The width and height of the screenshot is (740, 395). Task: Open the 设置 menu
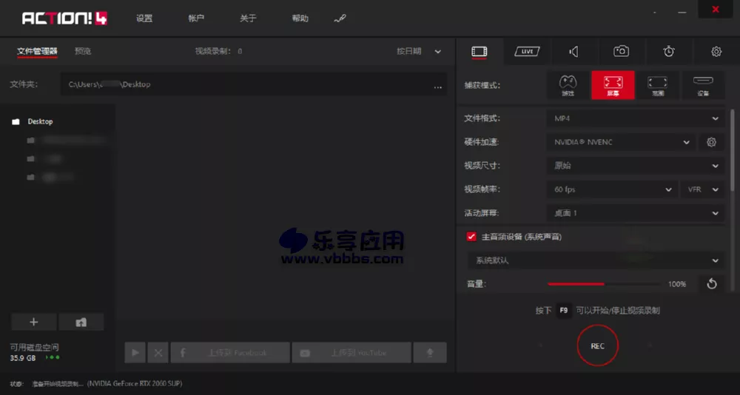pyautogui.click(x=144, y=18)
